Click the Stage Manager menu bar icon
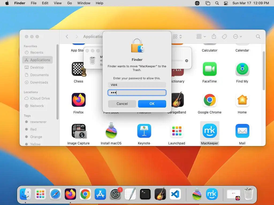 (208, 3)
